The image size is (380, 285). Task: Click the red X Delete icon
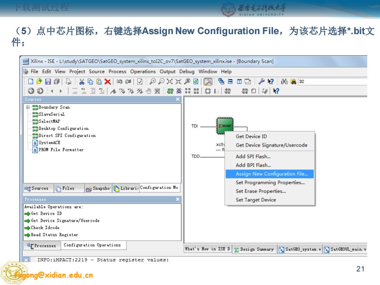[108, 81]
